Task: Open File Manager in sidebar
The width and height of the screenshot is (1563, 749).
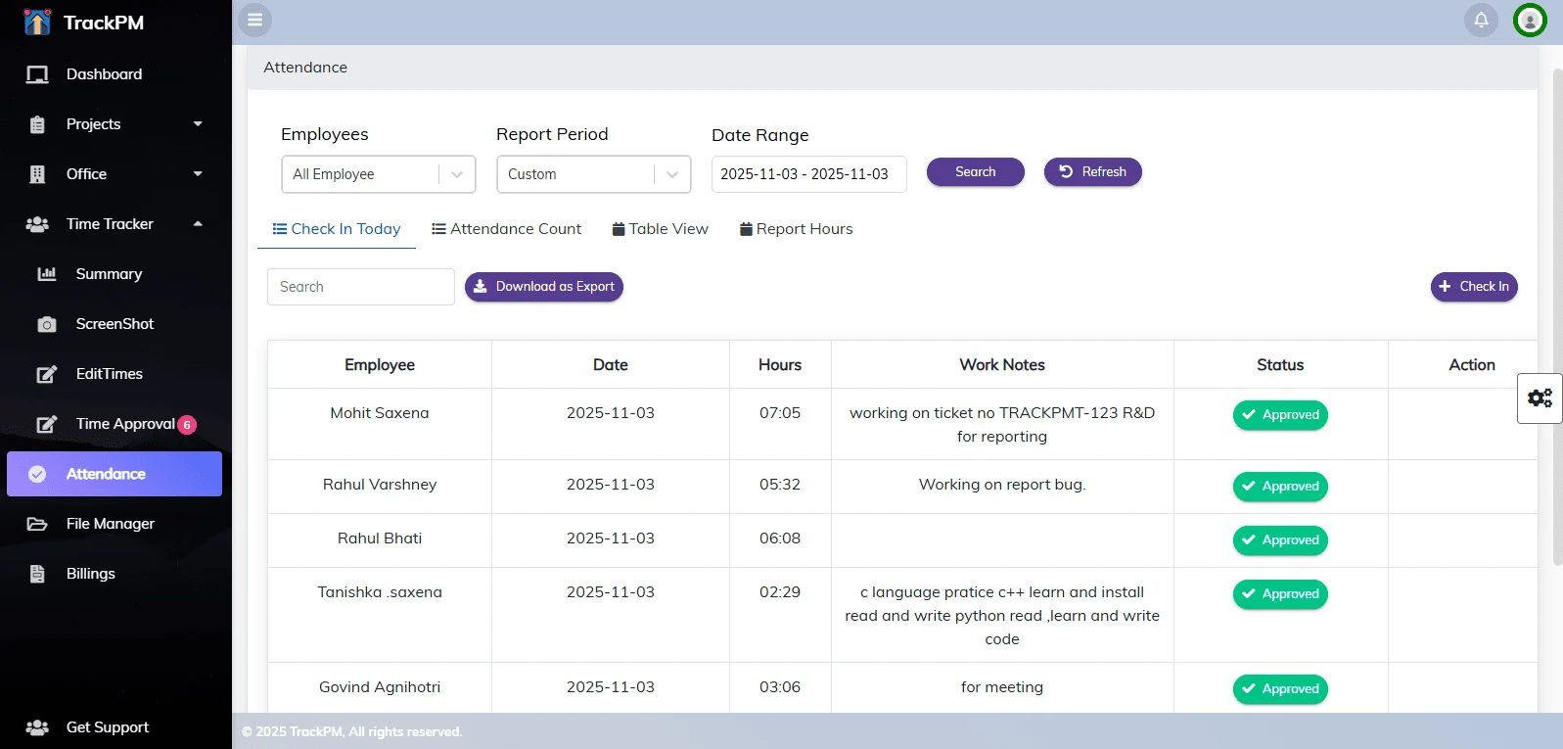Action: click(x=111, y=524)
